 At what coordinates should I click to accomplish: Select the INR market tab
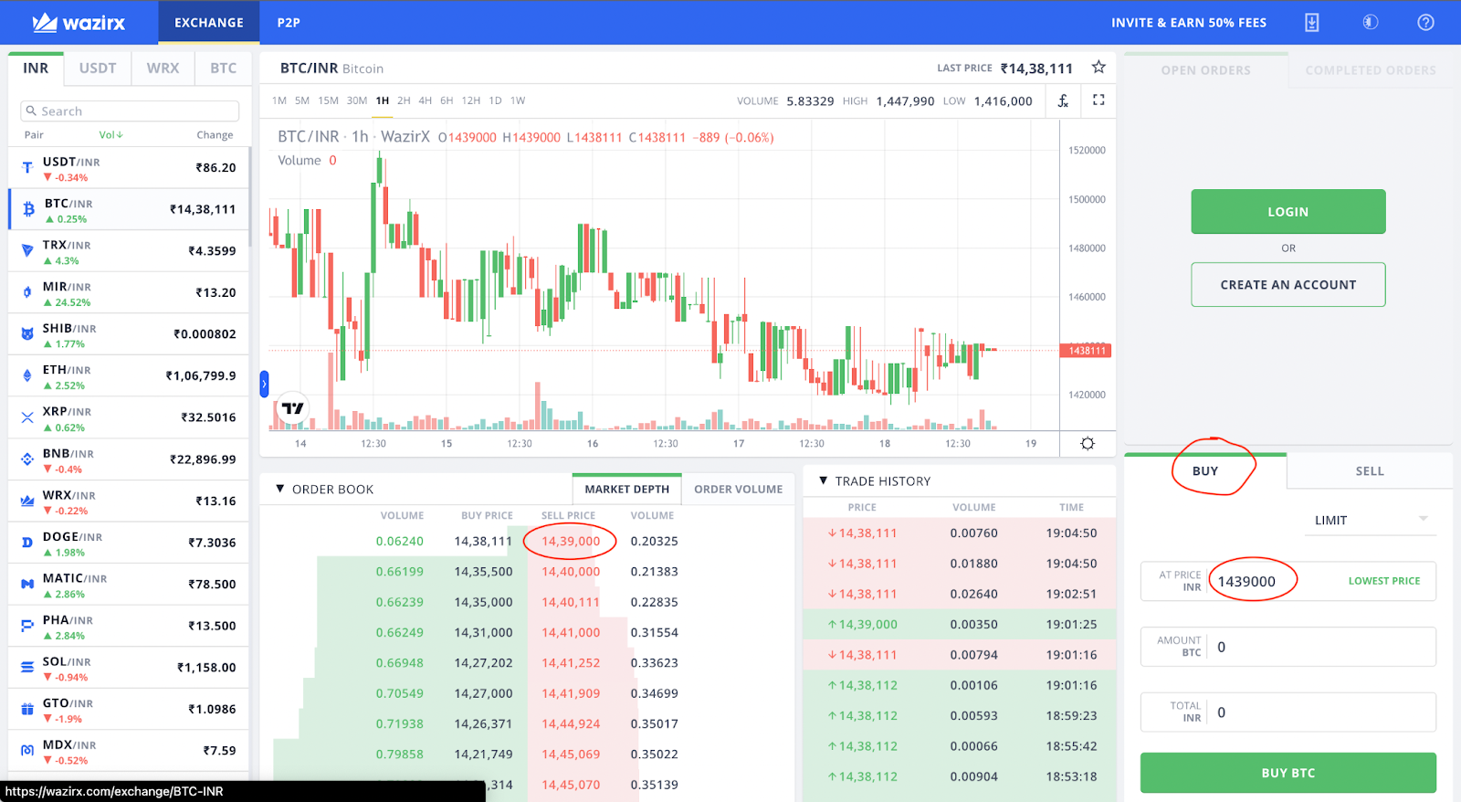[36, 69]
